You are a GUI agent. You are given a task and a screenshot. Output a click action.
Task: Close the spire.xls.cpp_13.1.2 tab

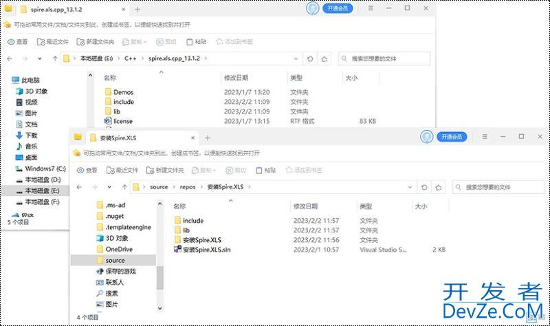coord(124,10)
